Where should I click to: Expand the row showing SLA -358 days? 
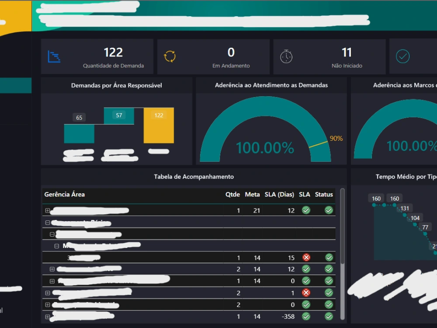click(x=48, y=317)
